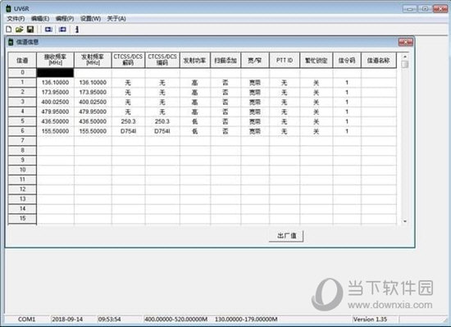Click the radio transfer icon beside the info icon
The height and width of the screenshot is (327, 451).
62,30
